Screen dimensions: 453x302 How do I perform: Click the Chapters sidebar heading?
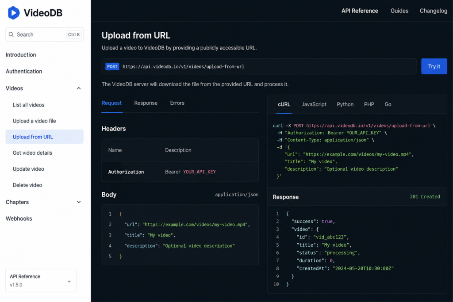click(x=17, y=202)
